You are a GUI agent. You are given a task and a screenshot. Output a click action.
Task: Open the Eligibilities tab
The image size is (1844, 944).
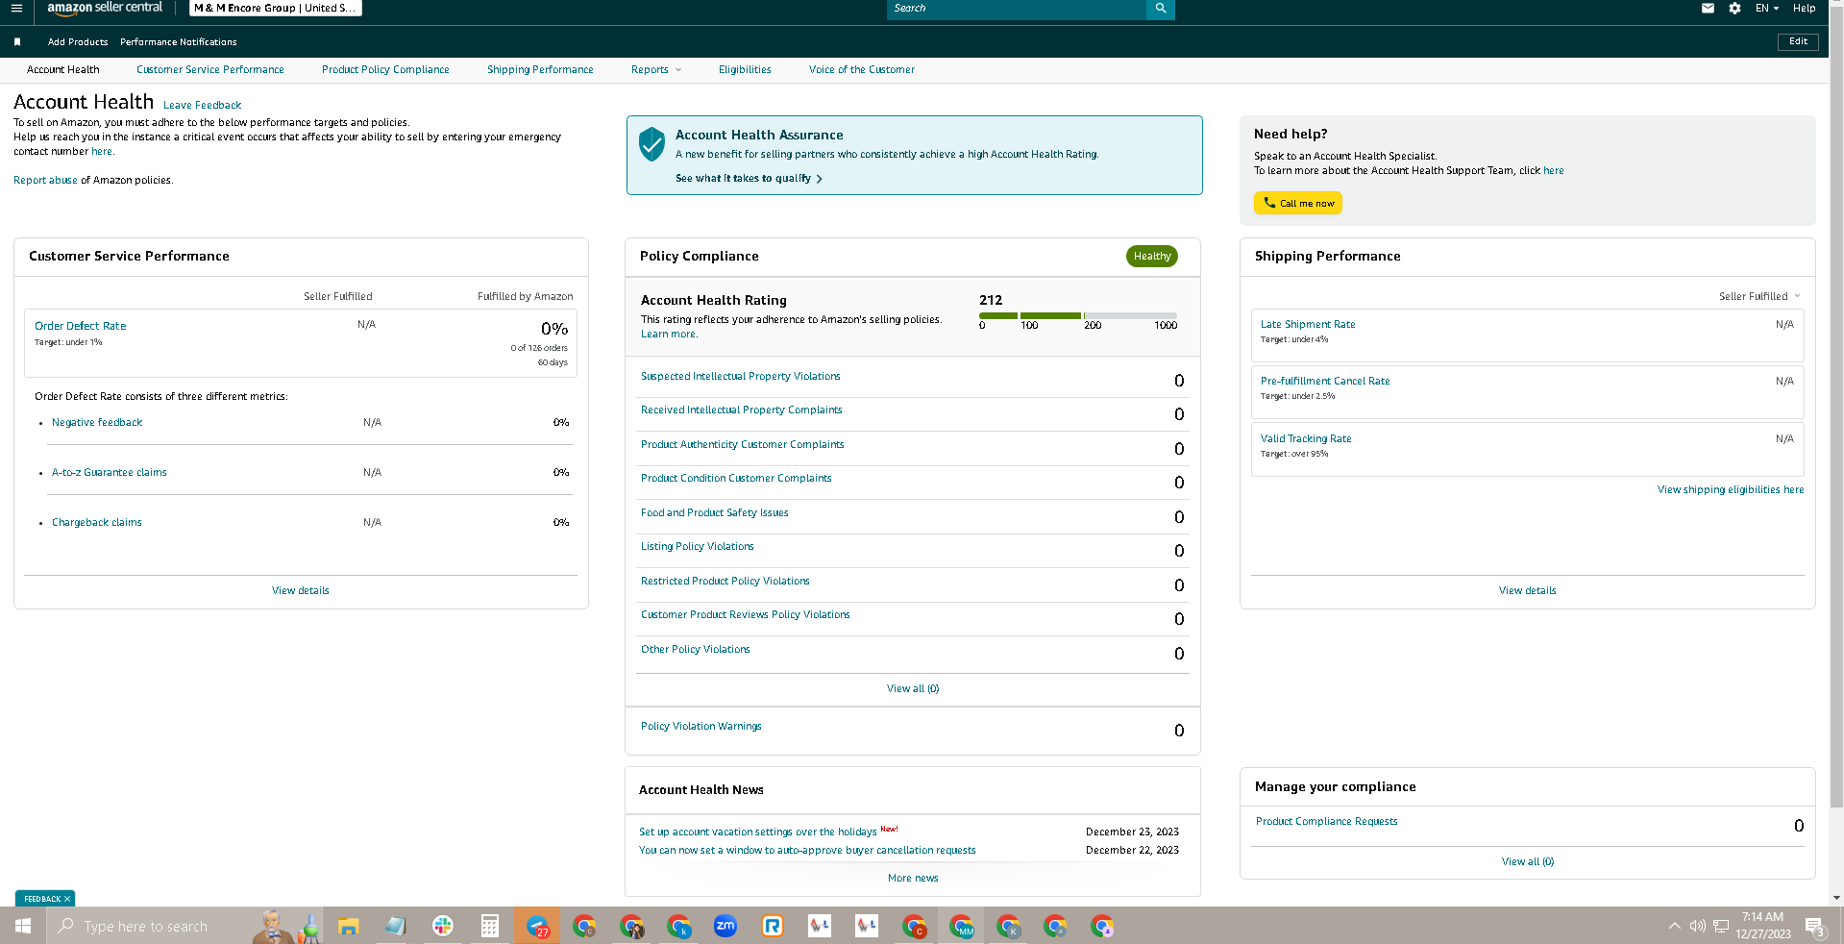[745, 69]
